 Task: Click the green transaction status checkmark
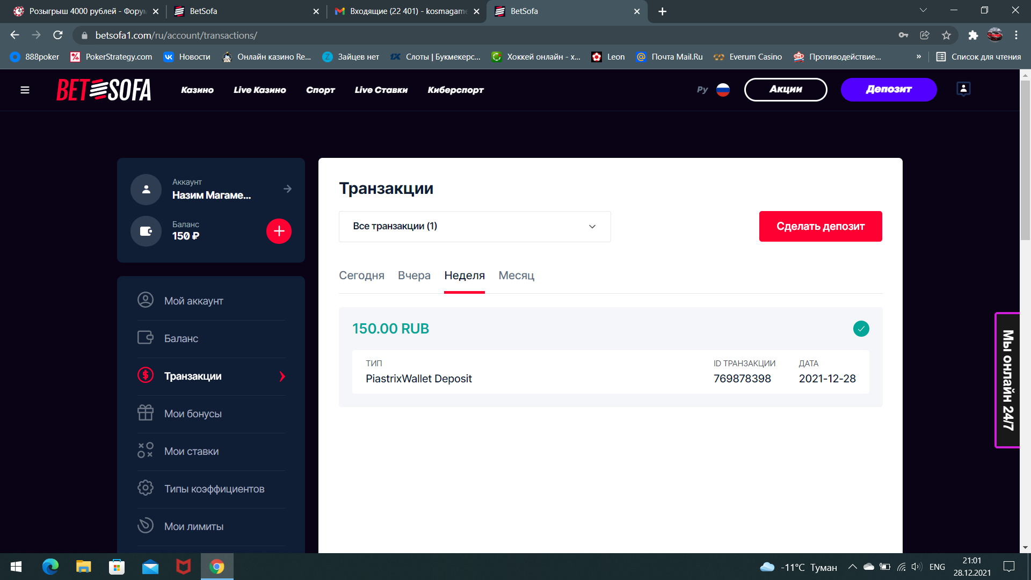pos(861,329)
